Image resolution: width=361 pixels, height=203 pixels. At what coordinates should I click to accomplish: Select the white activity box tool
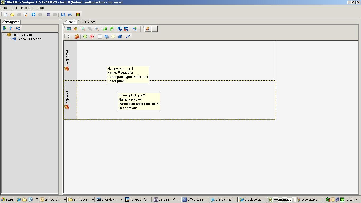point(100,36)
